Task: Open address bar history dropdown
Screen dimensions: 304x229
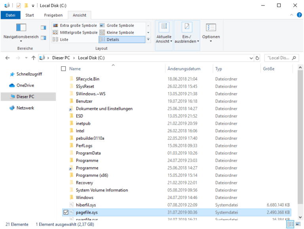Action: (x=251, y=58)
